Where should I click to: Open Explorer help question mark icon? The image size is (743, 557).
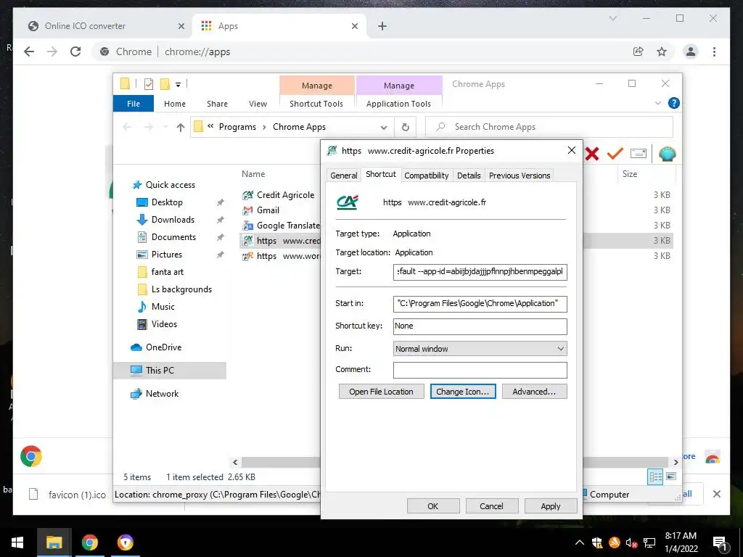click(x=673, y=103)
